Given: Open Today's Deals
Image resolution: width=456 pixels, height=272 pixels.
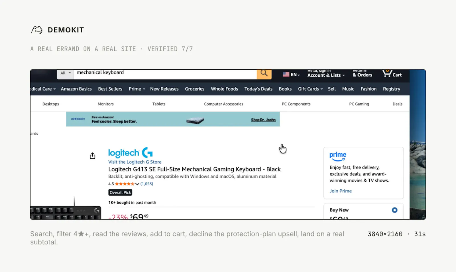Looking at the screenshot, I should (258, 89).
